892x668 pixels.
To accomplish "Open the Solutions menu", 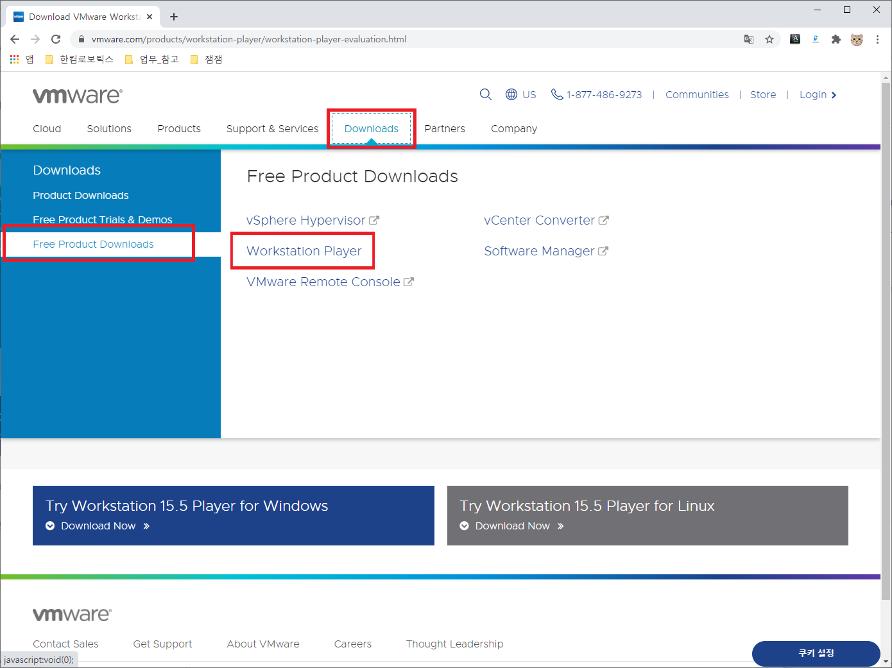I will coord(109,128).
